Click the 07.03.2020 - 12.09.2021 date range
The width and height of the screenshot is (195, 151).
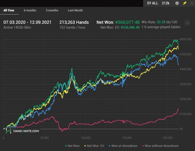click(x=27, y=22)
